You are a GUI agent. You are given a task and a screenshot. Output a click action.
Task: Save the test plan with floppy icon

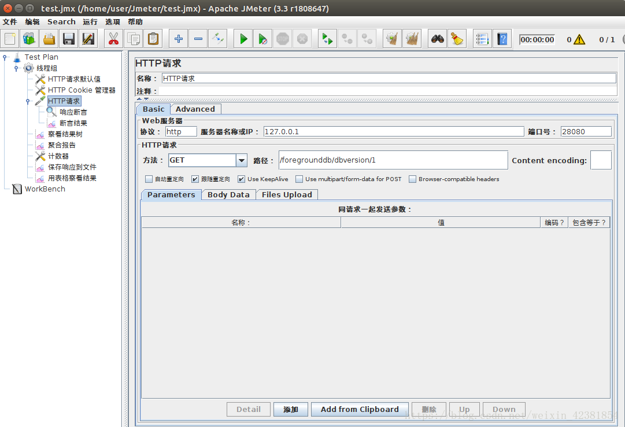(x=69, y=39)
